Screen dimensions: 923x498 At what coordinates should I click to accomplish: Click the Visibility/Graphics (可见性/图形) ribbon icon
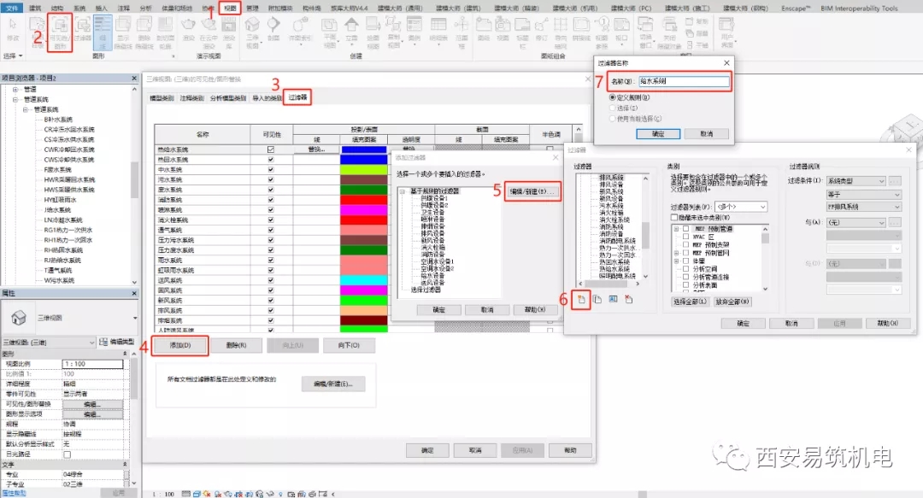click(x=60, y=32)
